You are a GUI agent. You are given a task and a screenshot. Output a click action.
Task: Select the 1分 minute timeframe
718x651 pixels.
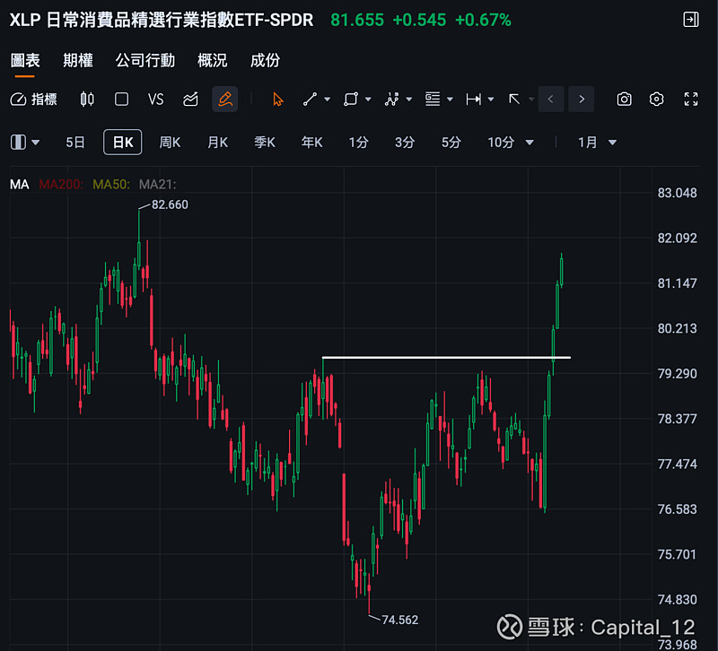(x=358, y=143)
